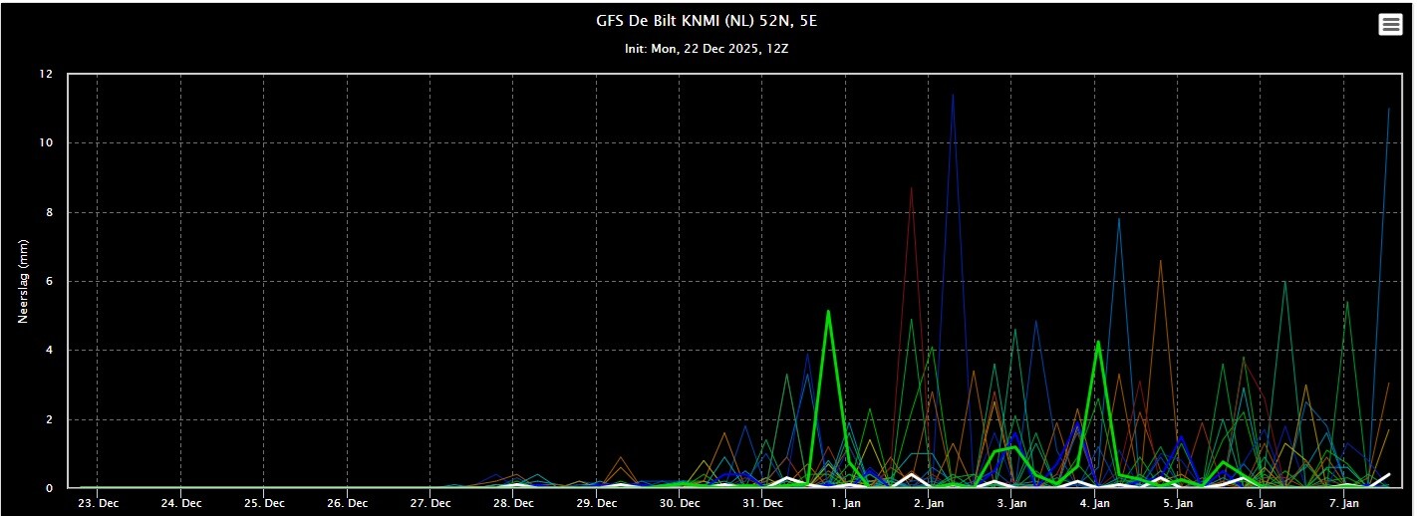Image resolution: width=1417 pixels, height=516 pixels.
Task: Click the 6. Jan axis label
Action: coord(1262,503)
